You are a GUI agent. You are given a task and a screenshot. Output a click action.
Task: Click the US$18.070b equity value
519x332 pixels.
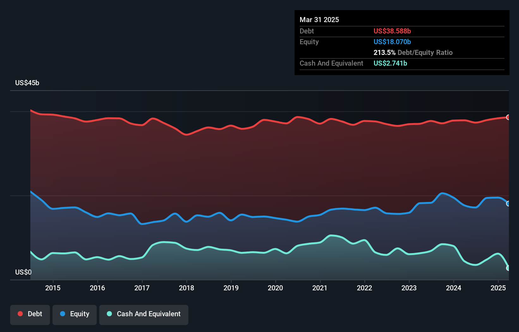392,42
